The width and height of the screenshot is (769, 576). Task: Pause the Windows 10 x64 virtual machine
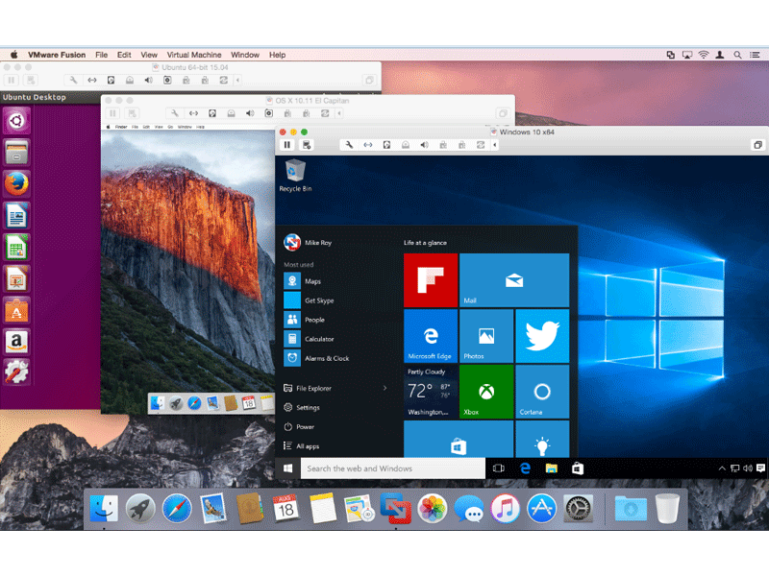287,145
